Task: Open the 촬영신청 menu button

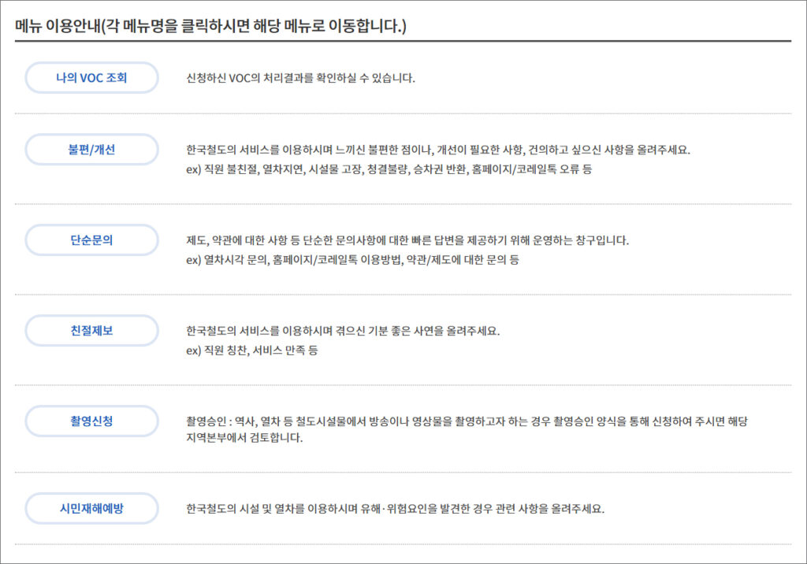Action: click(91, 421)
